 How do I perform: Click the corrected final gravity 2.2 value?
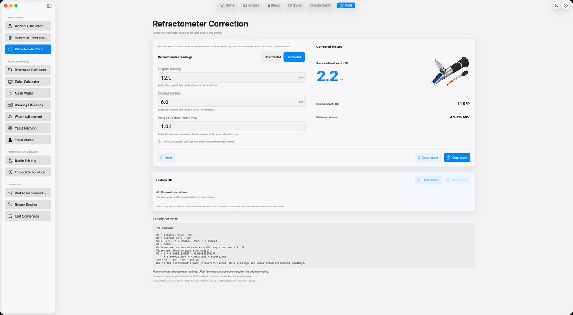[x=327, y=76]
